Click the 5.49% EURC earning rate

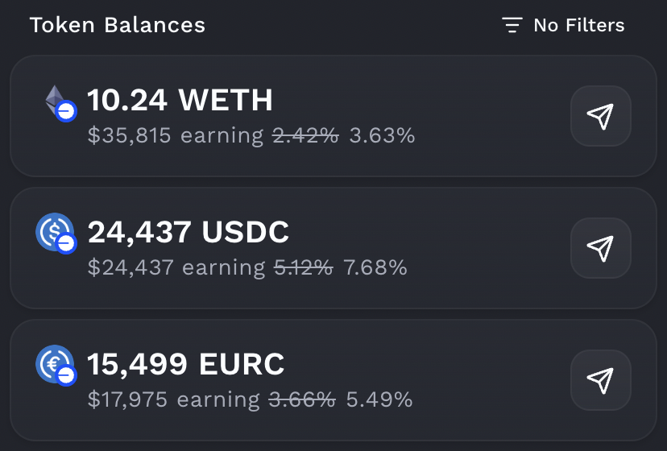[379, 399]
